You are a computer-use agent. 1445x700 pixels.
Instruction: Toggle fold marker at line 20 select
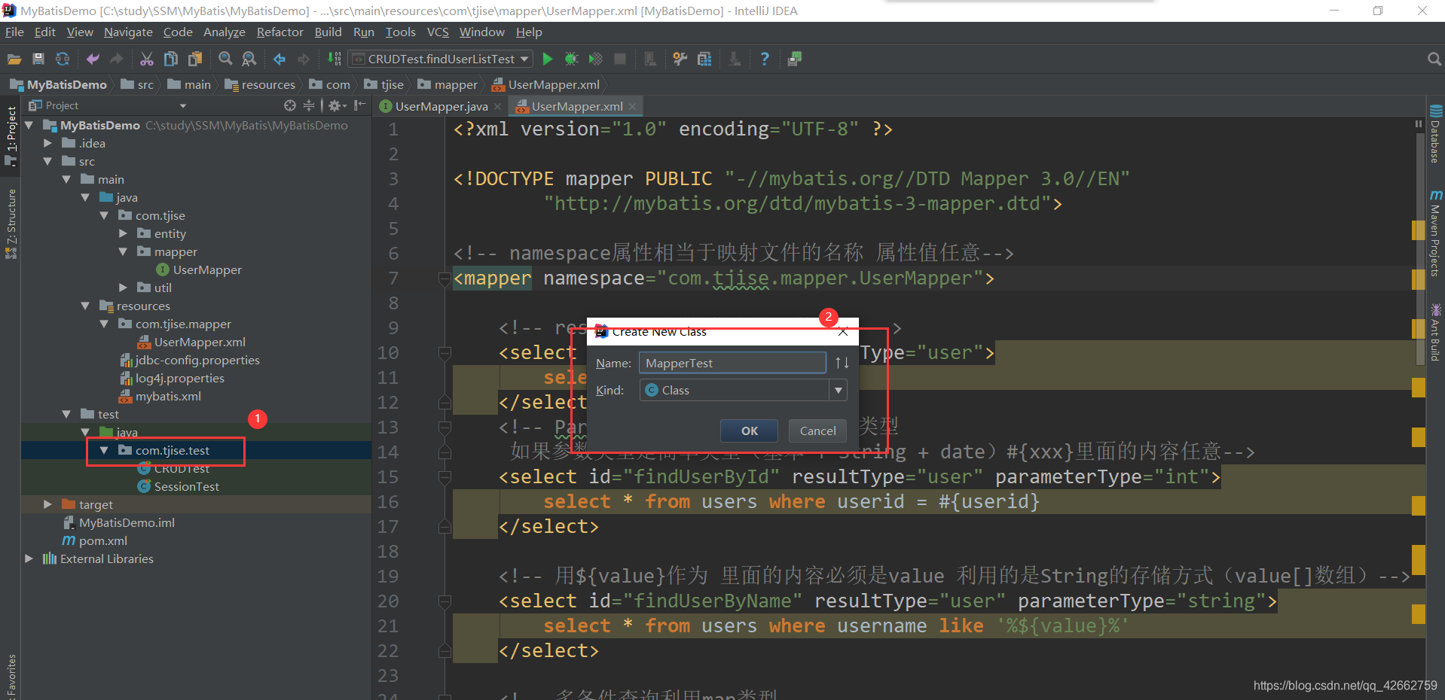[x=444, y=601]
